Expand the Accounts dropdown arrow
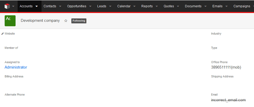Image resolution: width=254 pixels, height=107 pixels. tap(37, 6)
